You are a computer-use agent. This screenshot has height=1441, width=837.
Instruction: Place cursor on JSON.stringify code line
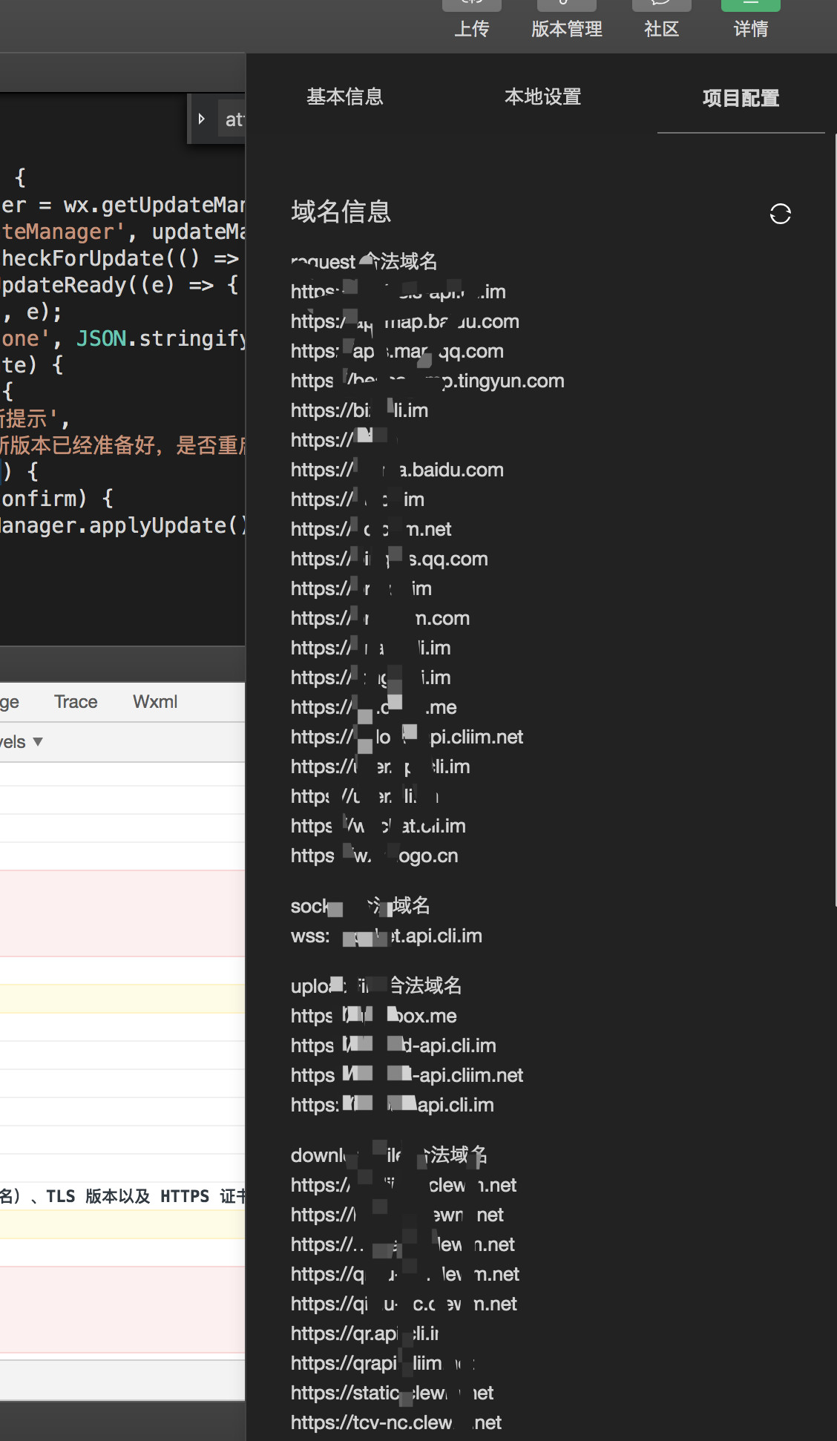(x=122, y=338)
